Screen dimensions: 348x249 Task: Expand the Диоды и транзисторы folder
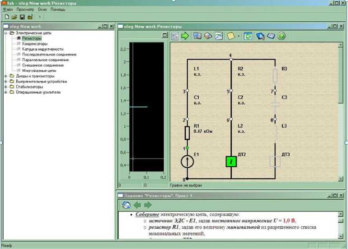click(5, 76)
